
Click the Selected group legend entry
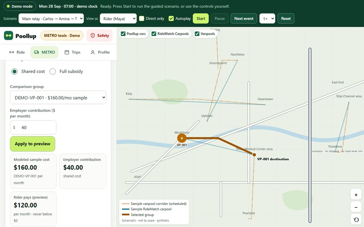click(138, 215)
